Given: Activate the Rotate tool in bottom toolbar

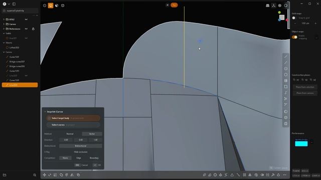Looking at the screenshot, I should [x=50, y=175].
